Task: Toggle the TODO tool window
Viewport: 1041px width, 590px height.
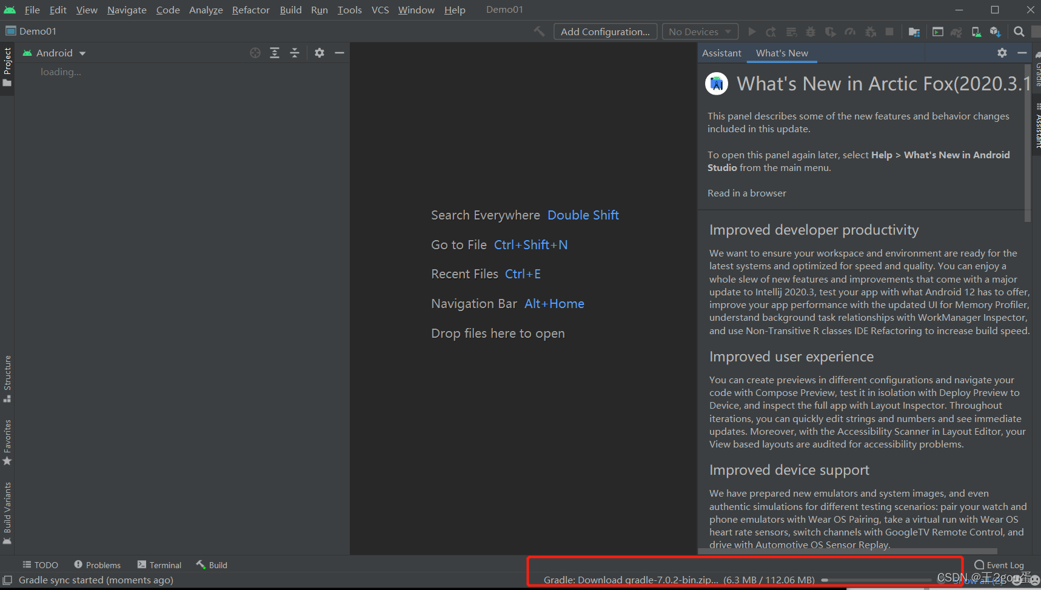Action: pos(41,565)
